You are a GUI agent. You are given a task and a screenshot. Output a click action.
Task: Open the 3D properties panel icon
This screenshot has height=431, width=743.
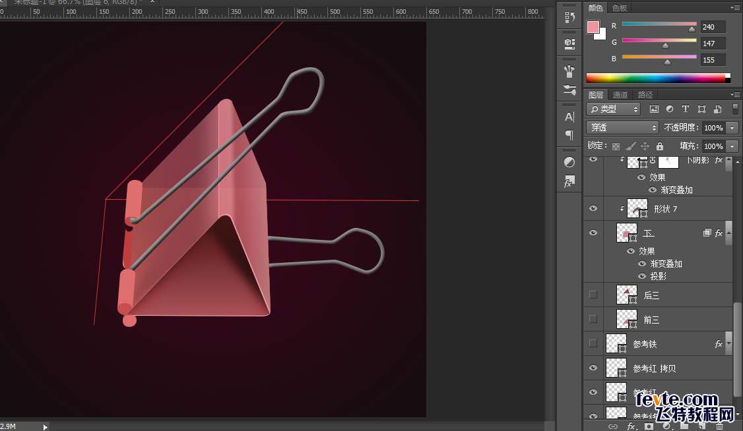tap(569, 44)
